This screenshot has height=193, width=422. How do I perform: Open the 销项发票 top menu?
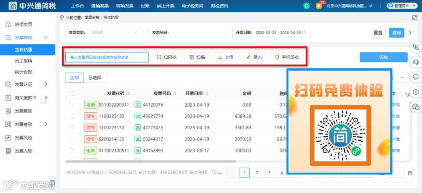pyautogui.click(x=125, y=6)
